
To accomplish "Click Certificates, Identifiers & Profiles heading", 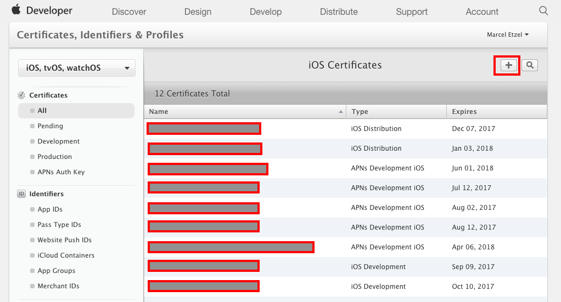I will pos(100,35).
